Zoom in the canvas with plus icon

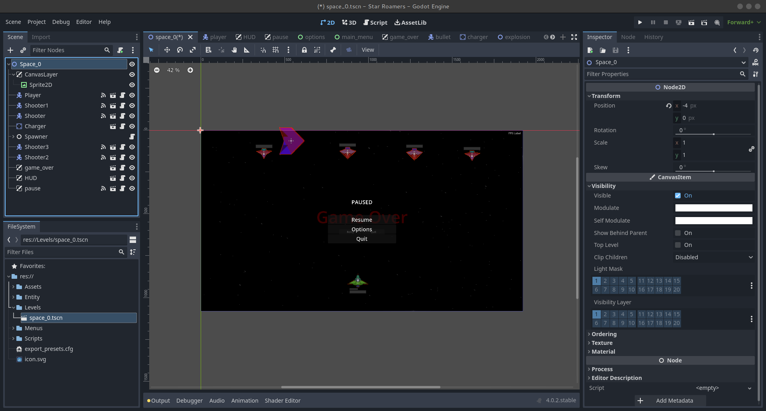point(190,70)
